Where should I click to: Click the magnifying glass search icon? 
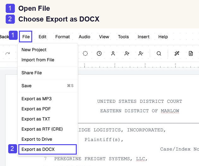(159, 53)
